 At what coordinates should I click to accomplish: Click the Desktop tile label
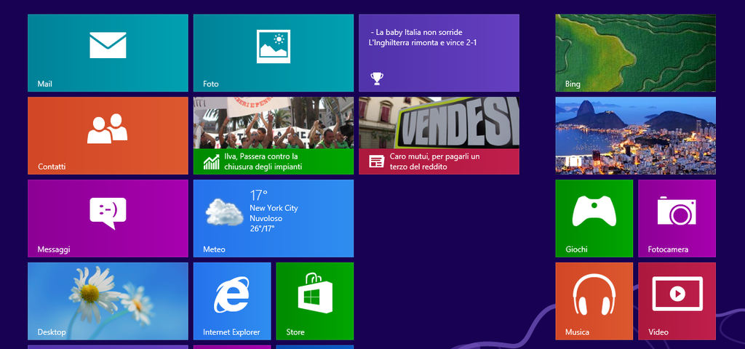point(52,332)
